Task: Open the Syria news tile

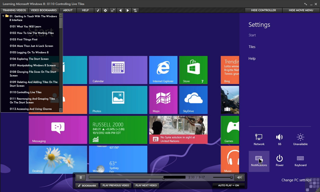Action: pyautogui.click(x=178, y=130)
